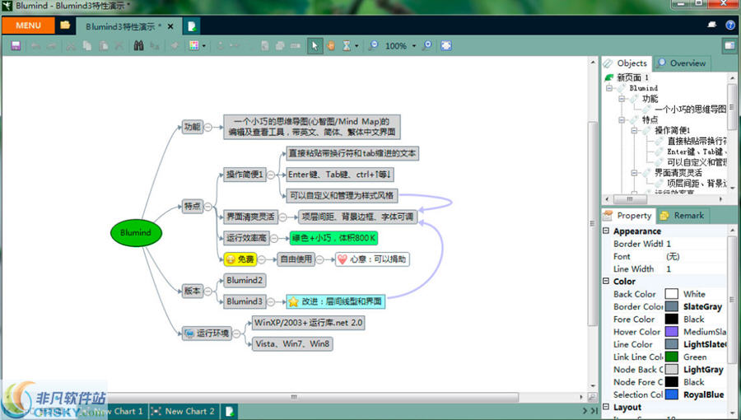Collapse the 功能 node on canvas

[208, 127]
